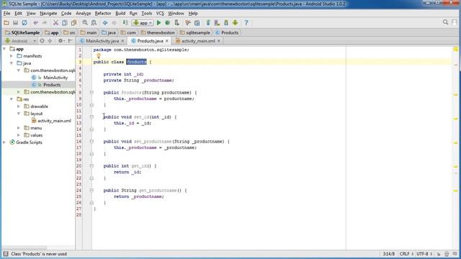Click the Synchronize toolbar icon
The image size is (461, 259).
pyautogui.click(x=24, y=22)
